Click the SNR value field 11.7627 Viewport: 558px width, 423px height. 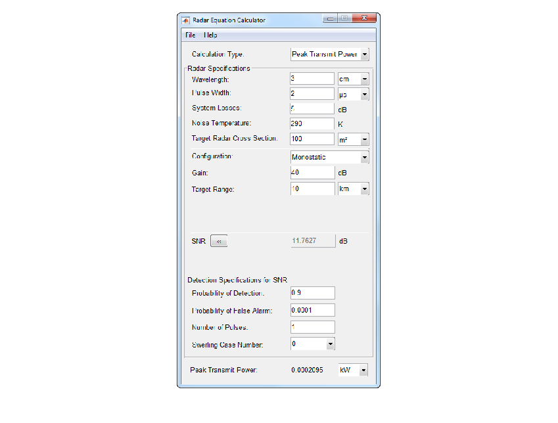[313, 241]
